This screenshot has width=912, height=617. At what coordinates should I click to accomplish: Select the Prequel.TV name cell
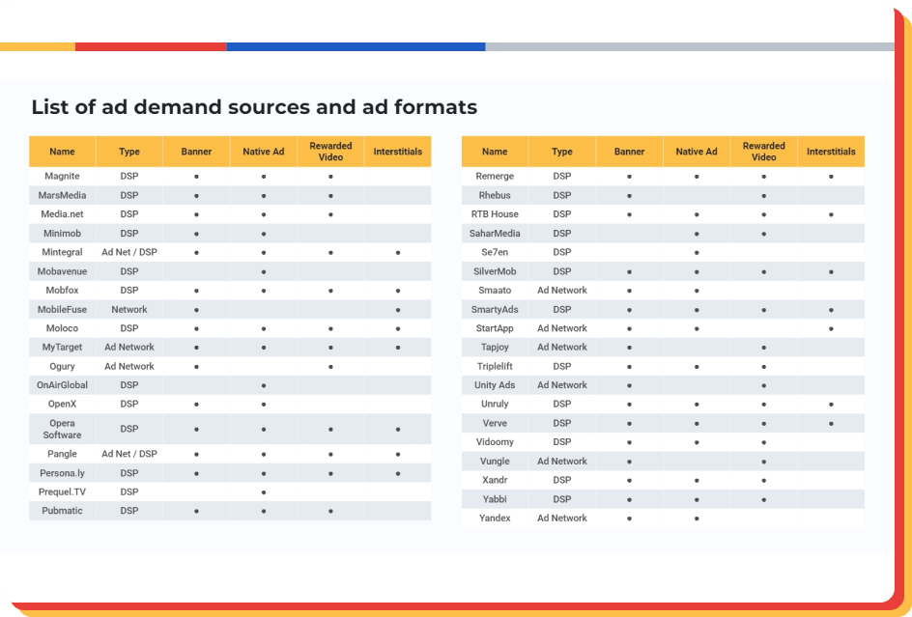click(62, 492)
